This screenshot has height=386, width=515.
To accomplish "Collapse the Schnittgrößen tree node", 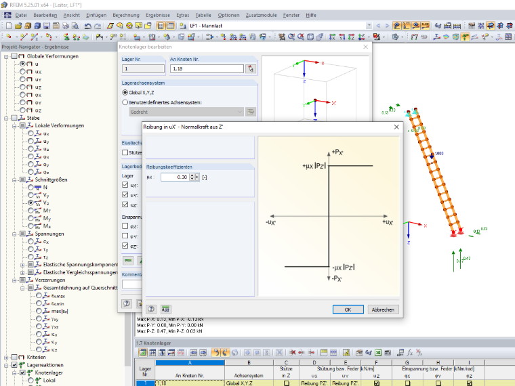I will [14, 179].
